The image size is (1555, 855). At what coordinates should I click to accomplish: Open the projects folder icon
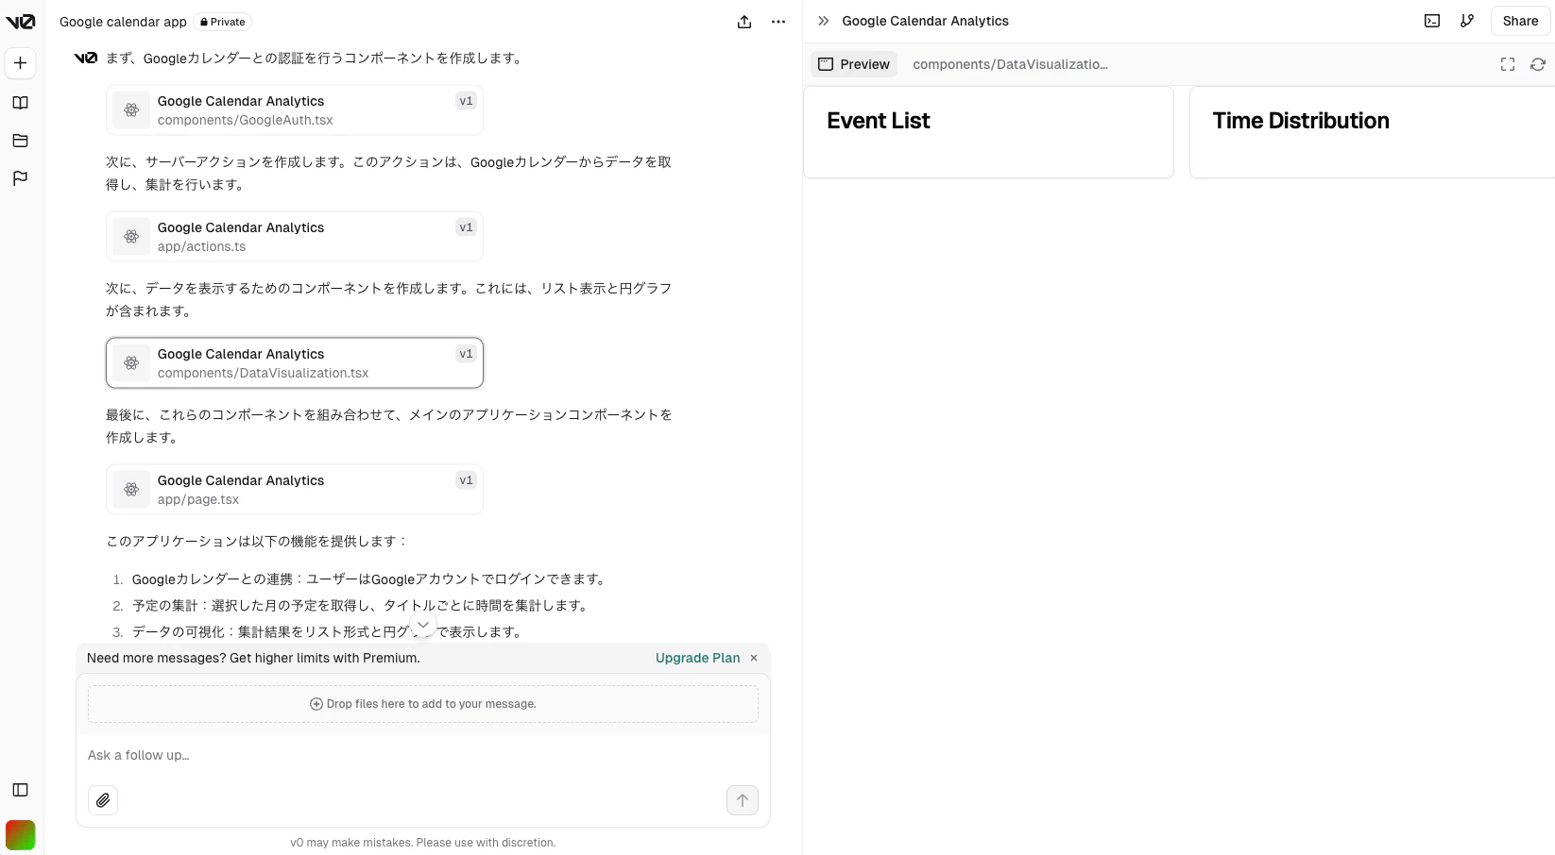pyautogui.click(x=20, y=141)
